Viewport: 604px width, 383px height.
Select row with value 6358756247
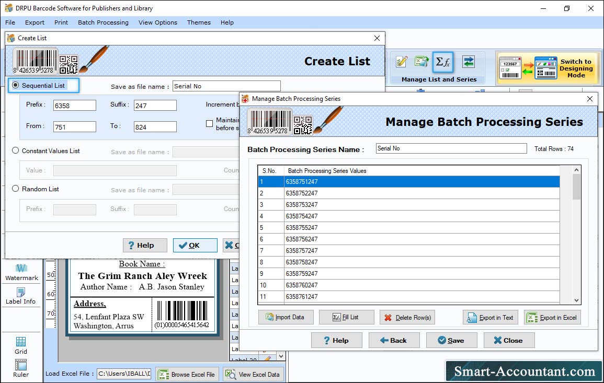(x=409, y=239)
